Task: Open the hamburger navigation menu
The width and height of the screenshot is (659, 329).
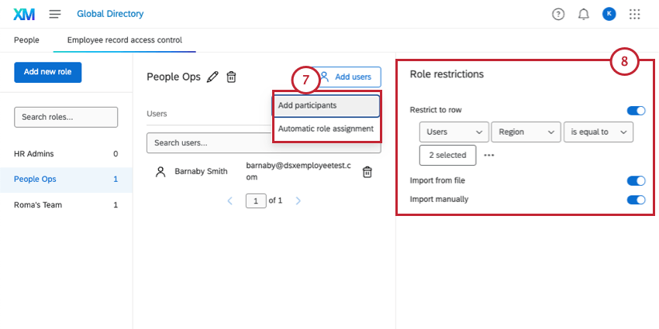Action: [x=55, y=14]
